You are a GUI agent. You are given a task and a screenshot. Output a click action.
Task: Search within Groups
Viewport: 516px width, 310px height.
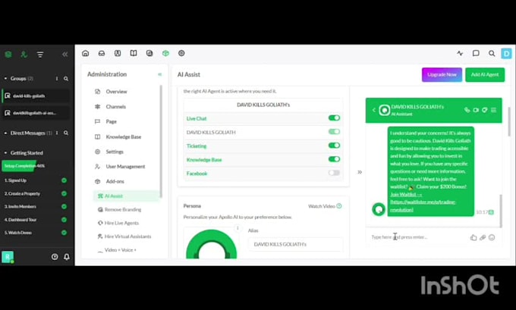click(66, 79)
